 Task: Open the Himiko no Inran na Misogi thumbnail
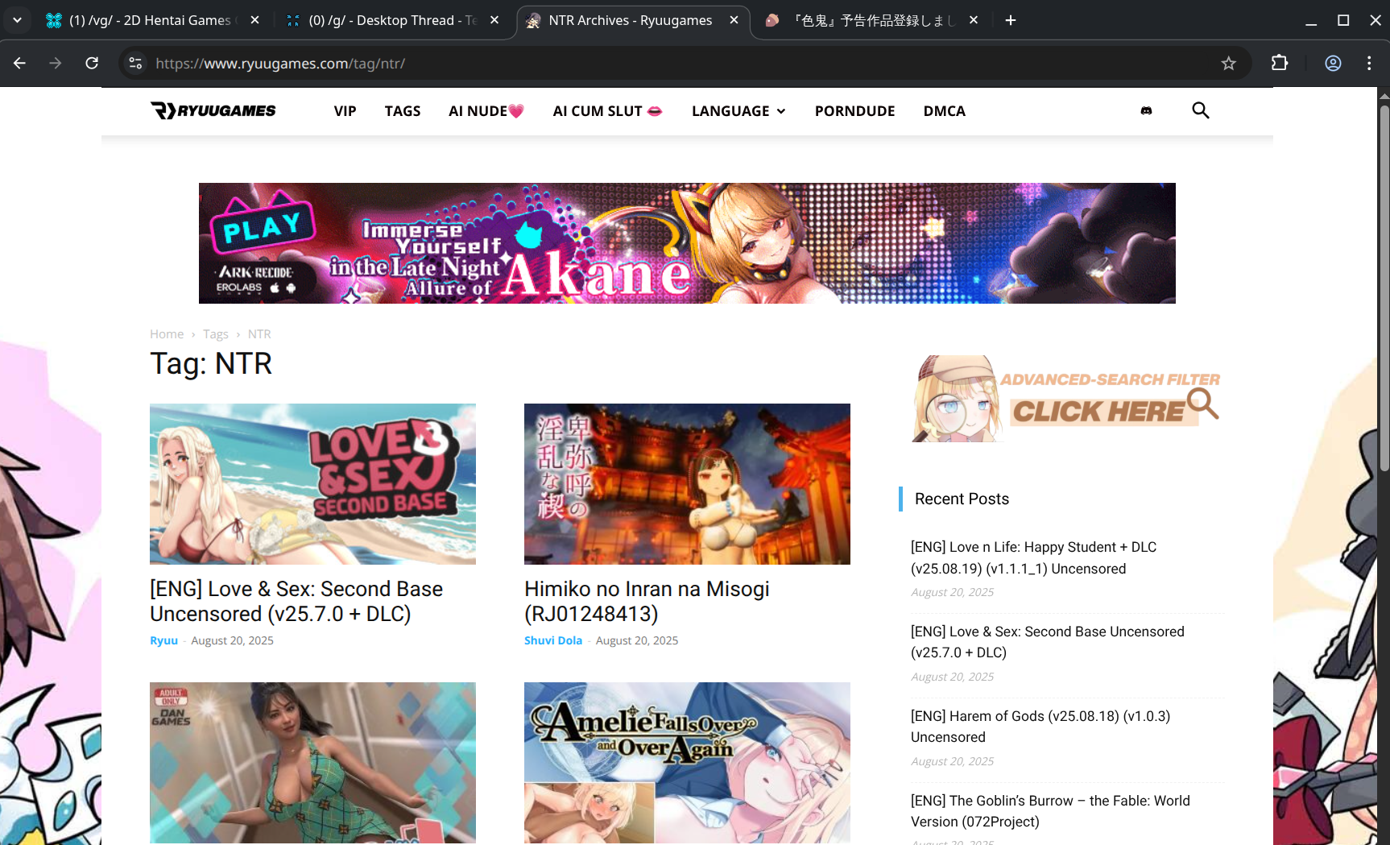(687, 484)
